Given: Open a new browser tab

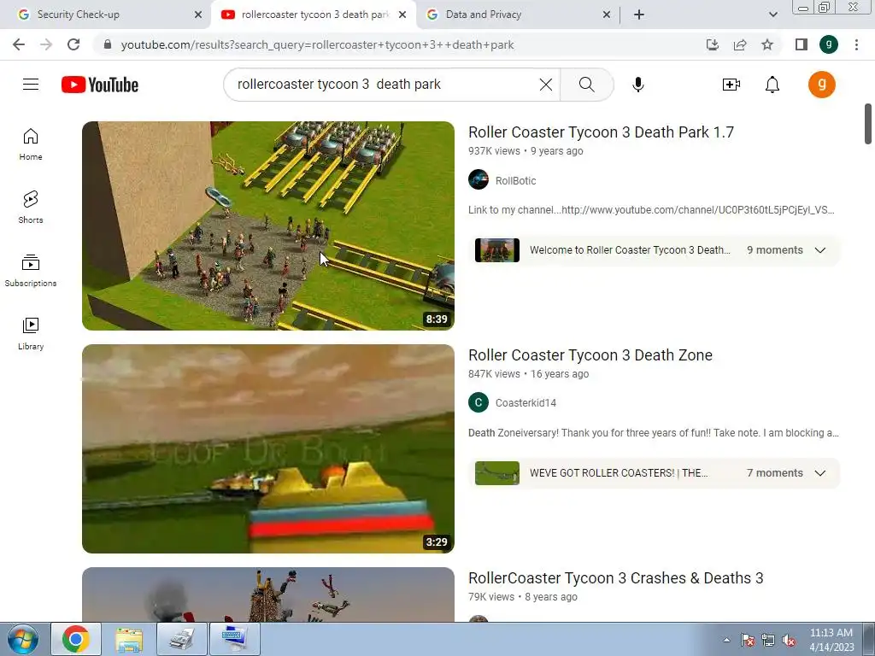Looking at the screenshot, I should point(639,15).
